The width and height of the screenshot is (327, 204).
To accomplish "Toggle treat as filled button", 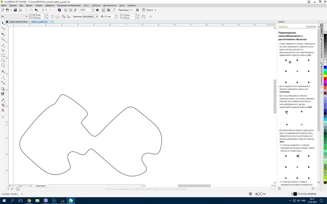I will tap(143, 16).
